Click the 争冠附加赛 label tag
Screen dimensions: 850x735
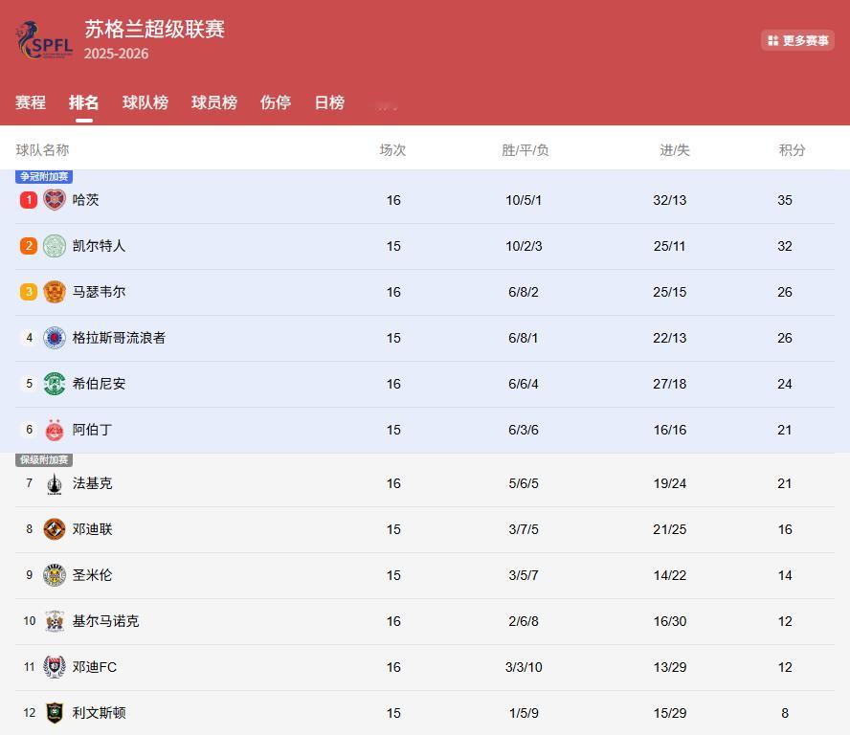click(44, 177)
